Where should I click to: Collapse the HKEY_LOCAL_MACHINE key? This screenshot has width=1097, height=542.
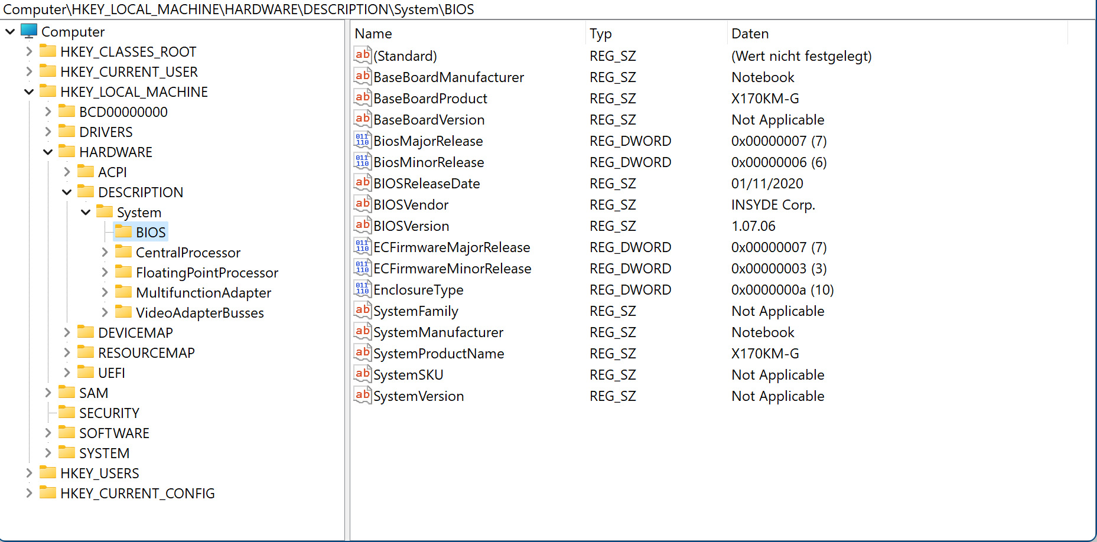click(x=29, y=92)
